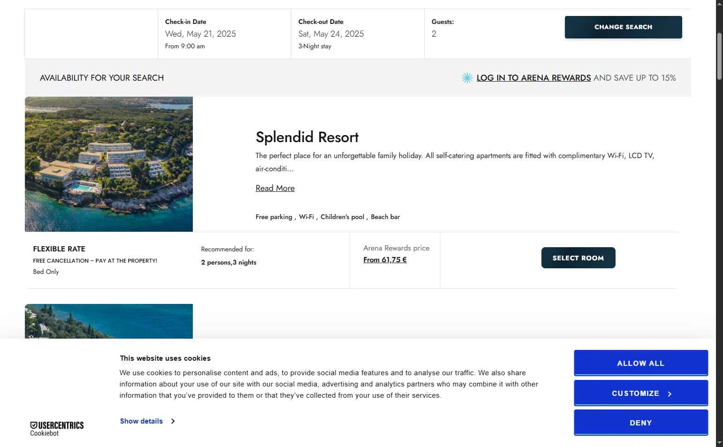This screenshot has height=447, width=723.
Task: Click This website uses cookies heading
Action: click(x=165, y=358)
